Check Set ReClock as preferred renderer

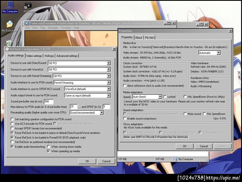click(x=12, y=142)
